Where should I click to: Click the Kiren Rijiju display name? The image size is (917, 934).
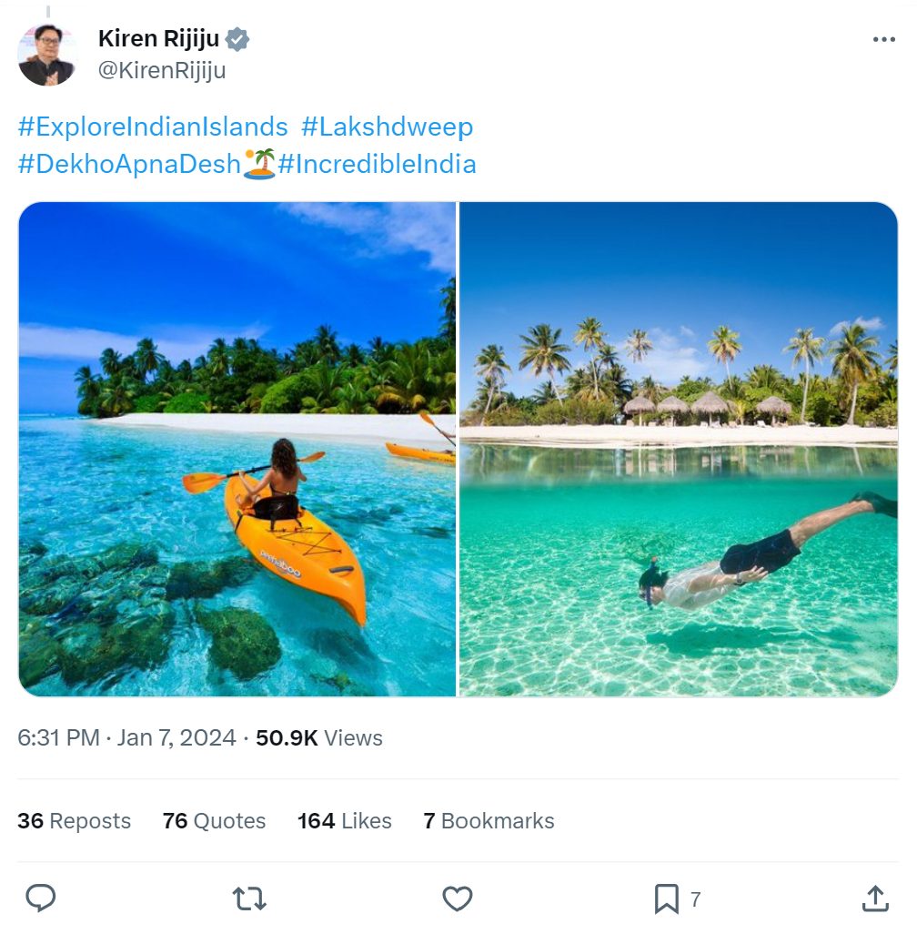(x=159, y=39)
